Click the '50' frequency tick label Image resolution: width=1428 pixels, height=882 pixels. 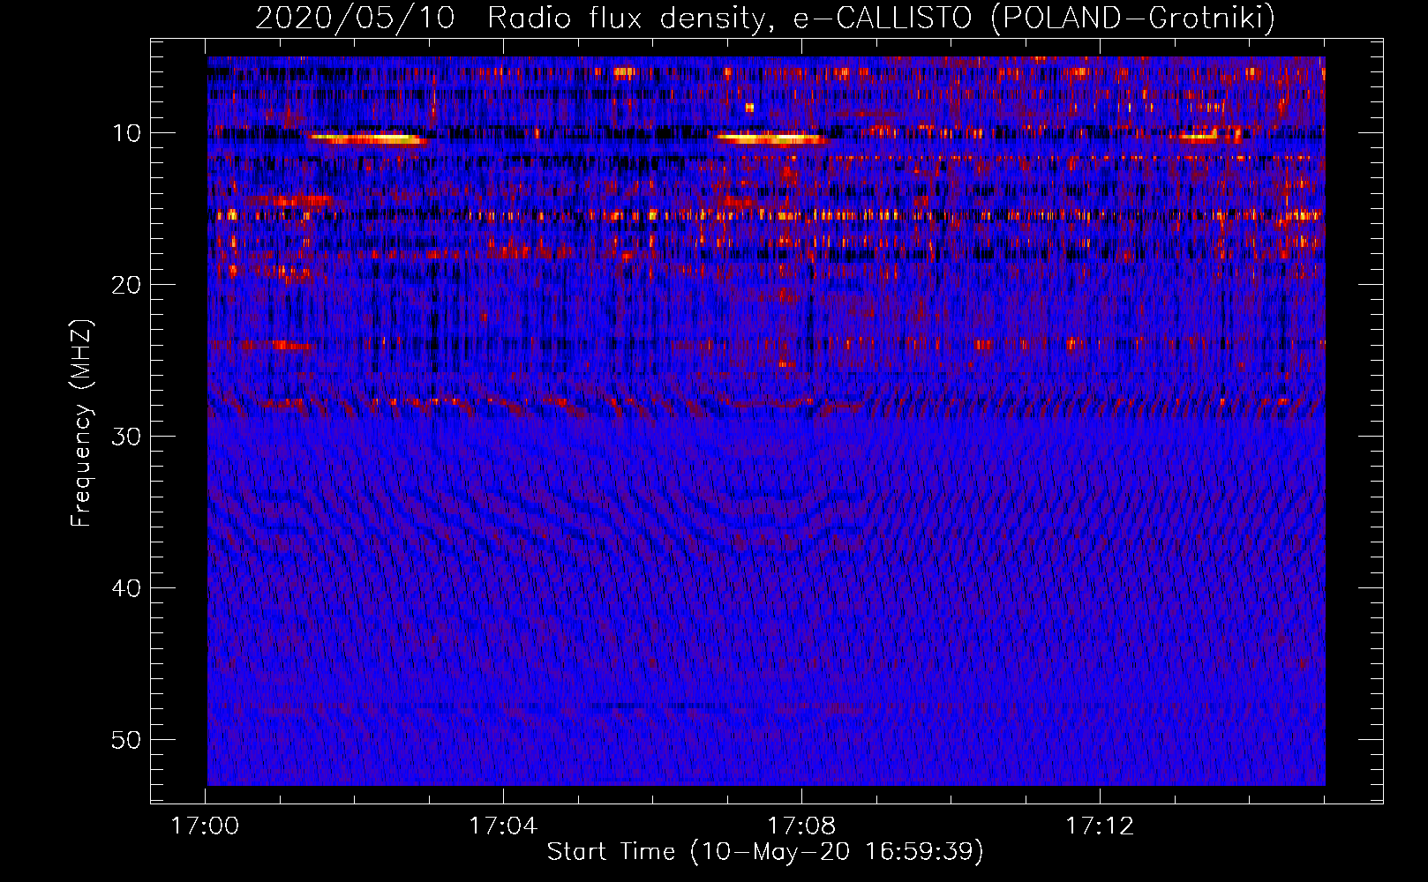[x=127, y=740]
